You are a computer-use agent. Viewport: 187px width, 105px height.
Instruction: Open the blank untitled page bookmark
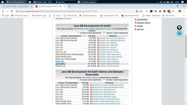50,15
